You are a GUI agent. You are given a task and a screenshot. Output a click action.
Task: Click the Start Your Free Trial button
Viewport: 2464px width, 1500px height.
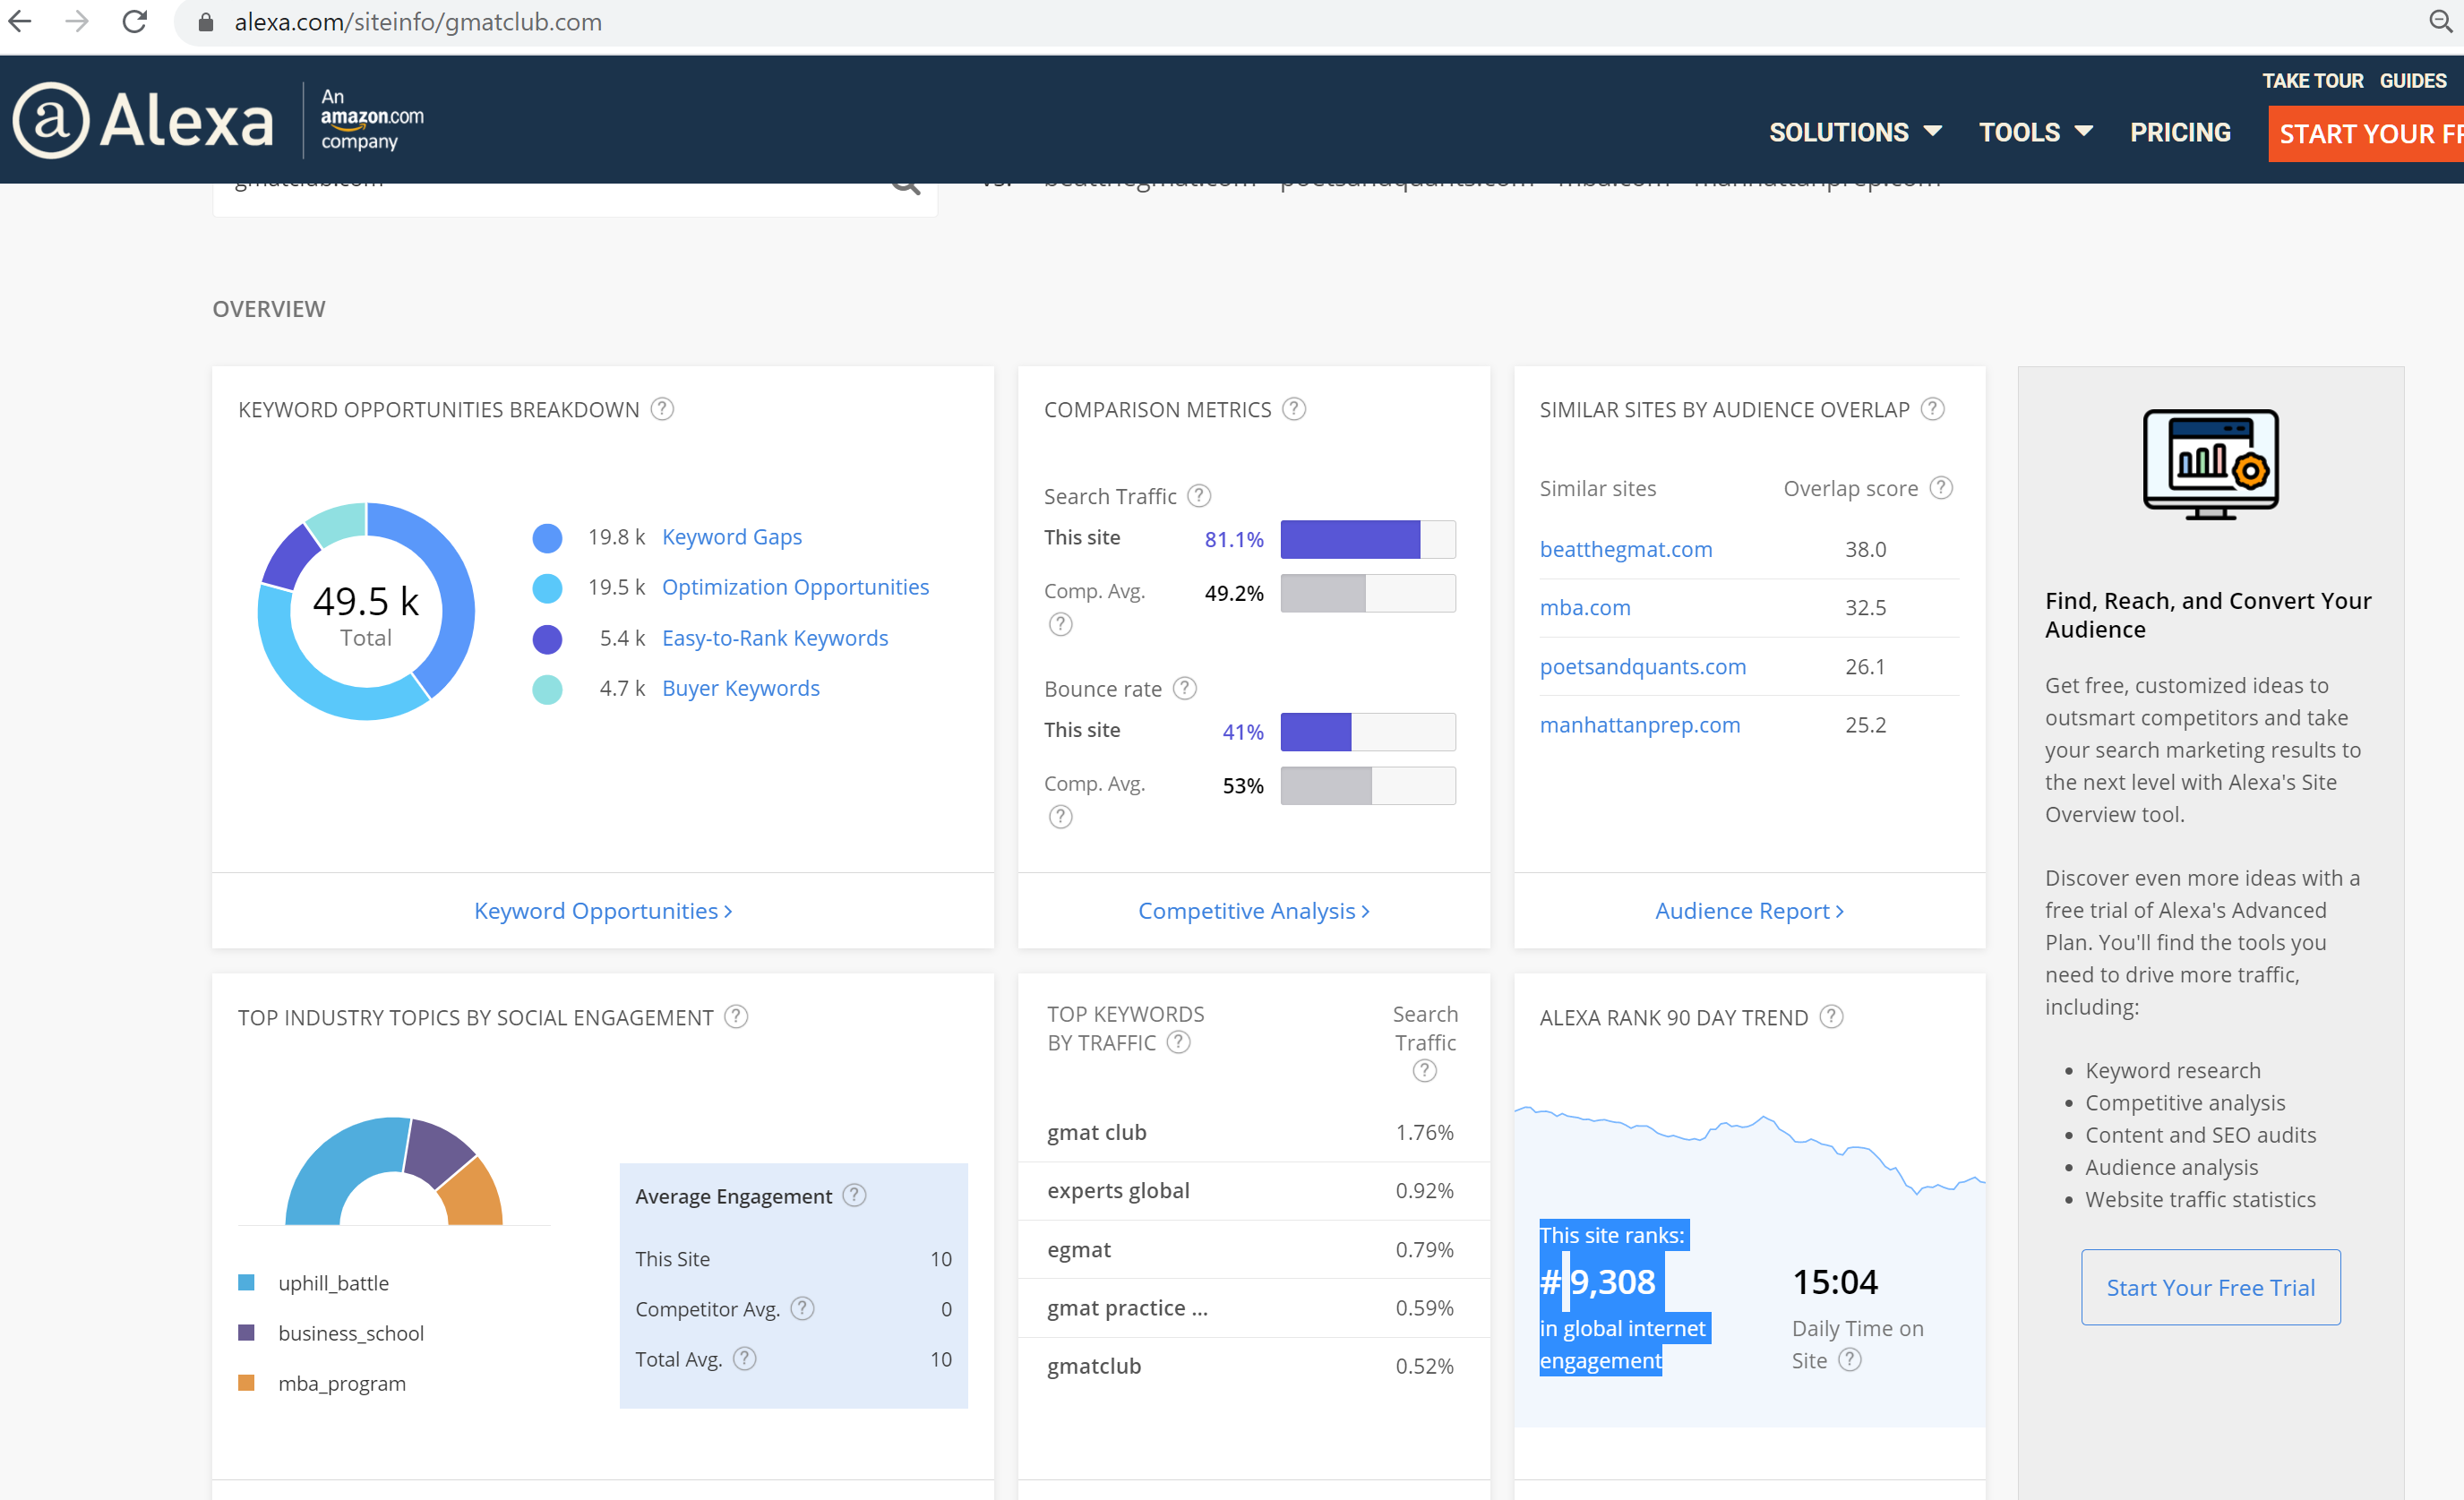[x=2210, y=1287]
